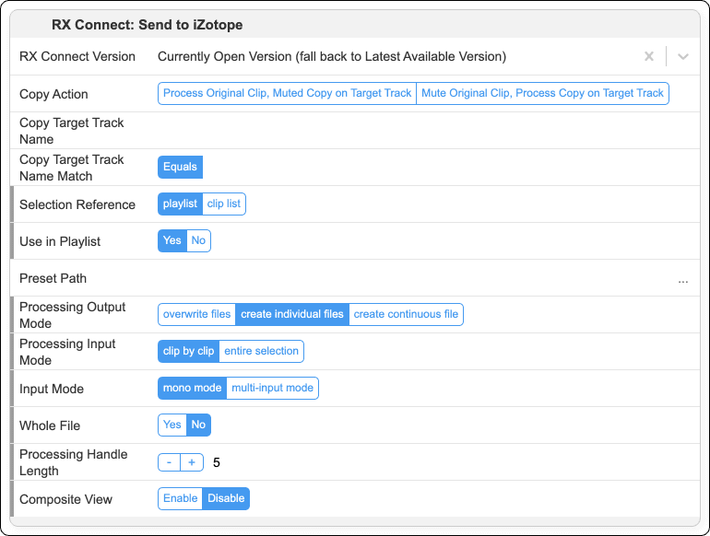The width and height of the screenshot is (710, 536).
Task: Set Use in Playlist to No
Action: click(x=198, y=240)
